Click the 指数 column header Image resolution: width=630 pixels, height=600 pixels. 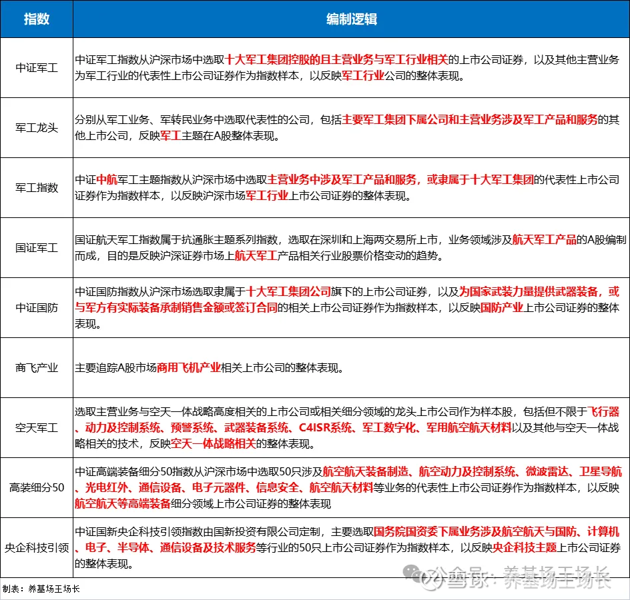coord(37,19)
